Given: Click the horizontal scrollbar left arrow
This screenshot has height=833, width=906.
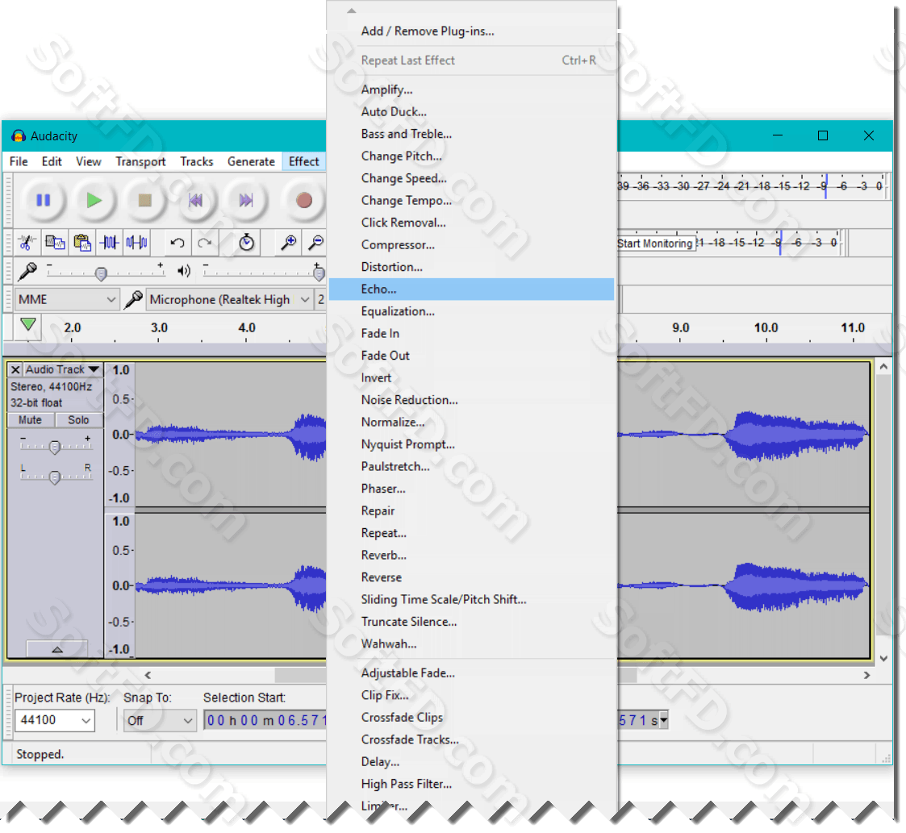Looking at the screenshot, I should coord(148,675).
